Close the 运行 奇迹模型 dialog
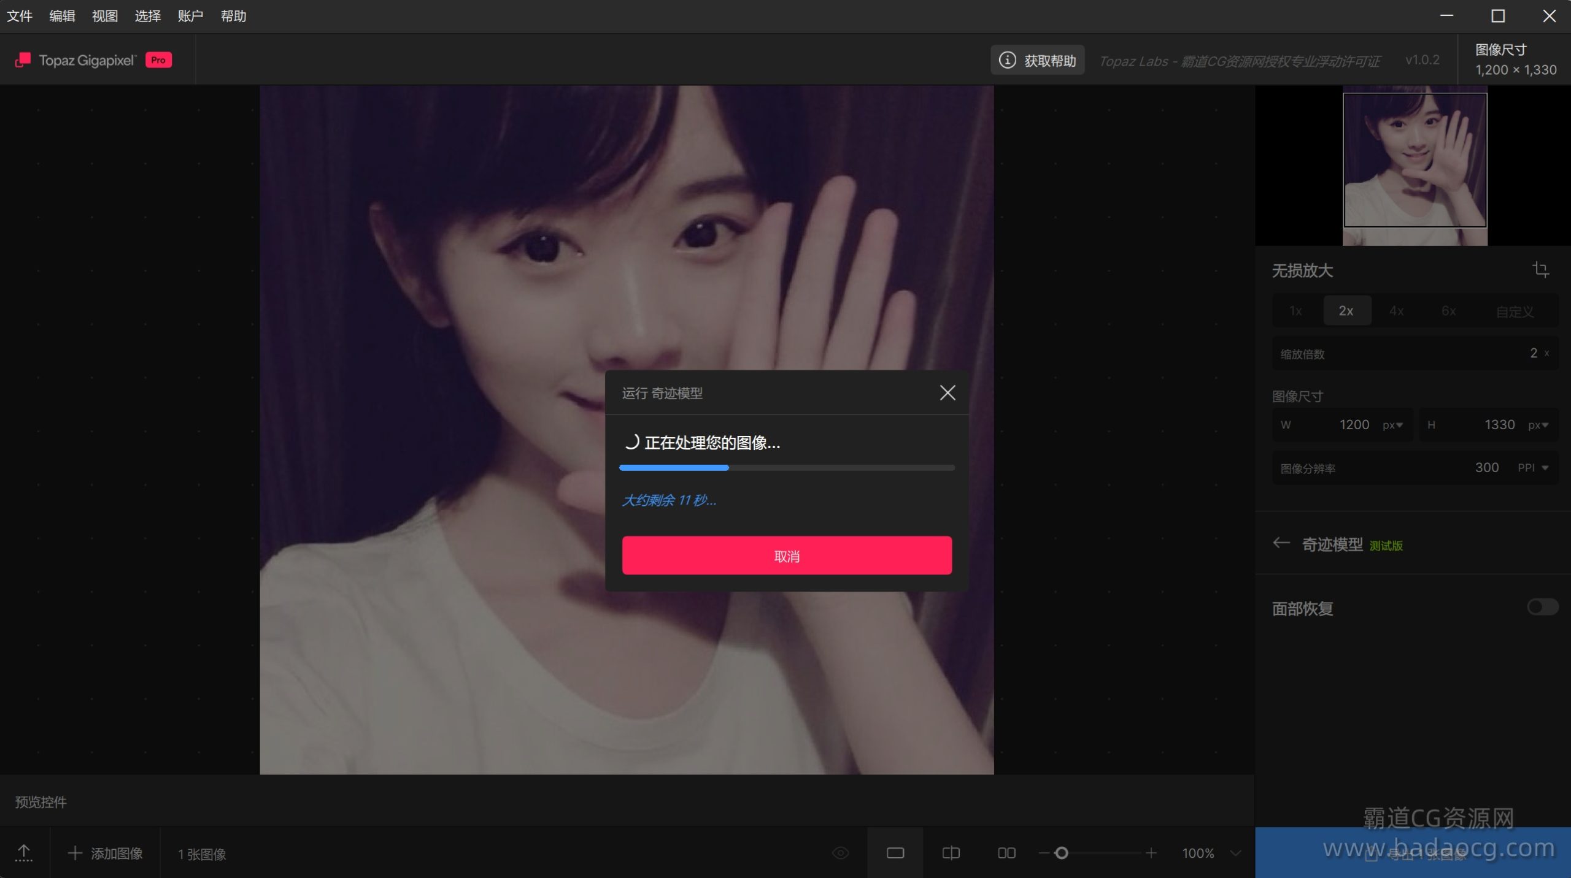The width and height of the screenshot is (1571, 878). coord(948,393)
